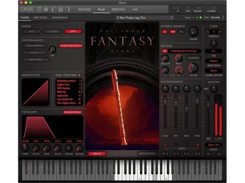Click the Close mic pan knob
Screen dimensions: 245x183
coord(165,89)
